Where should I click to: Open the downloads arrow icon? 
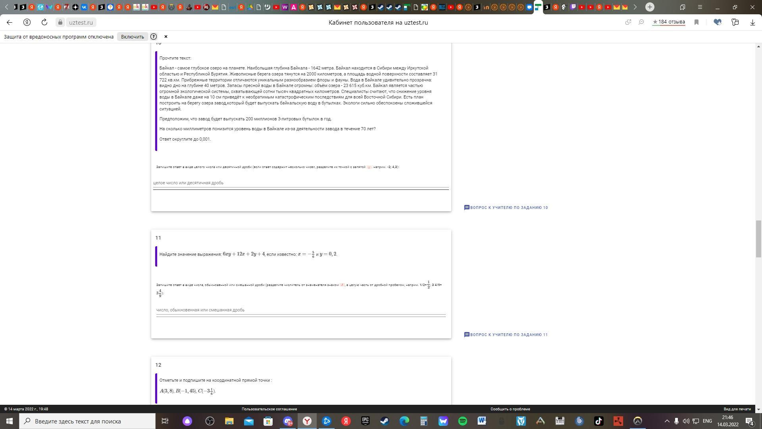752,22
